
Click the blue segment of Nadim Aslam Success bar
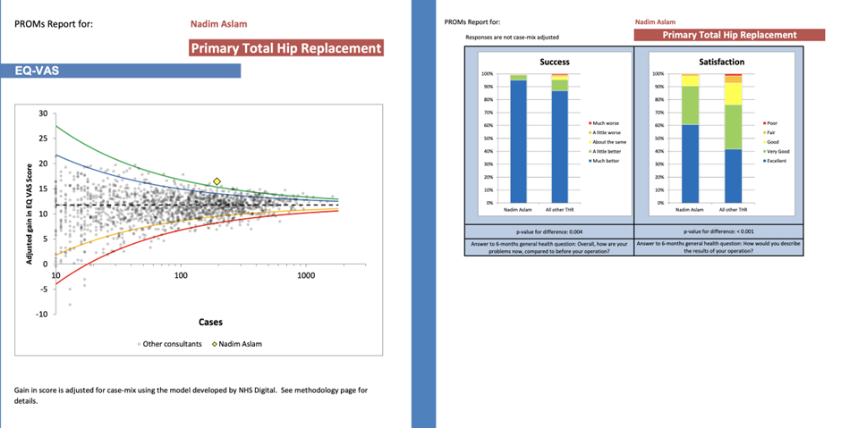coord(518,143)
